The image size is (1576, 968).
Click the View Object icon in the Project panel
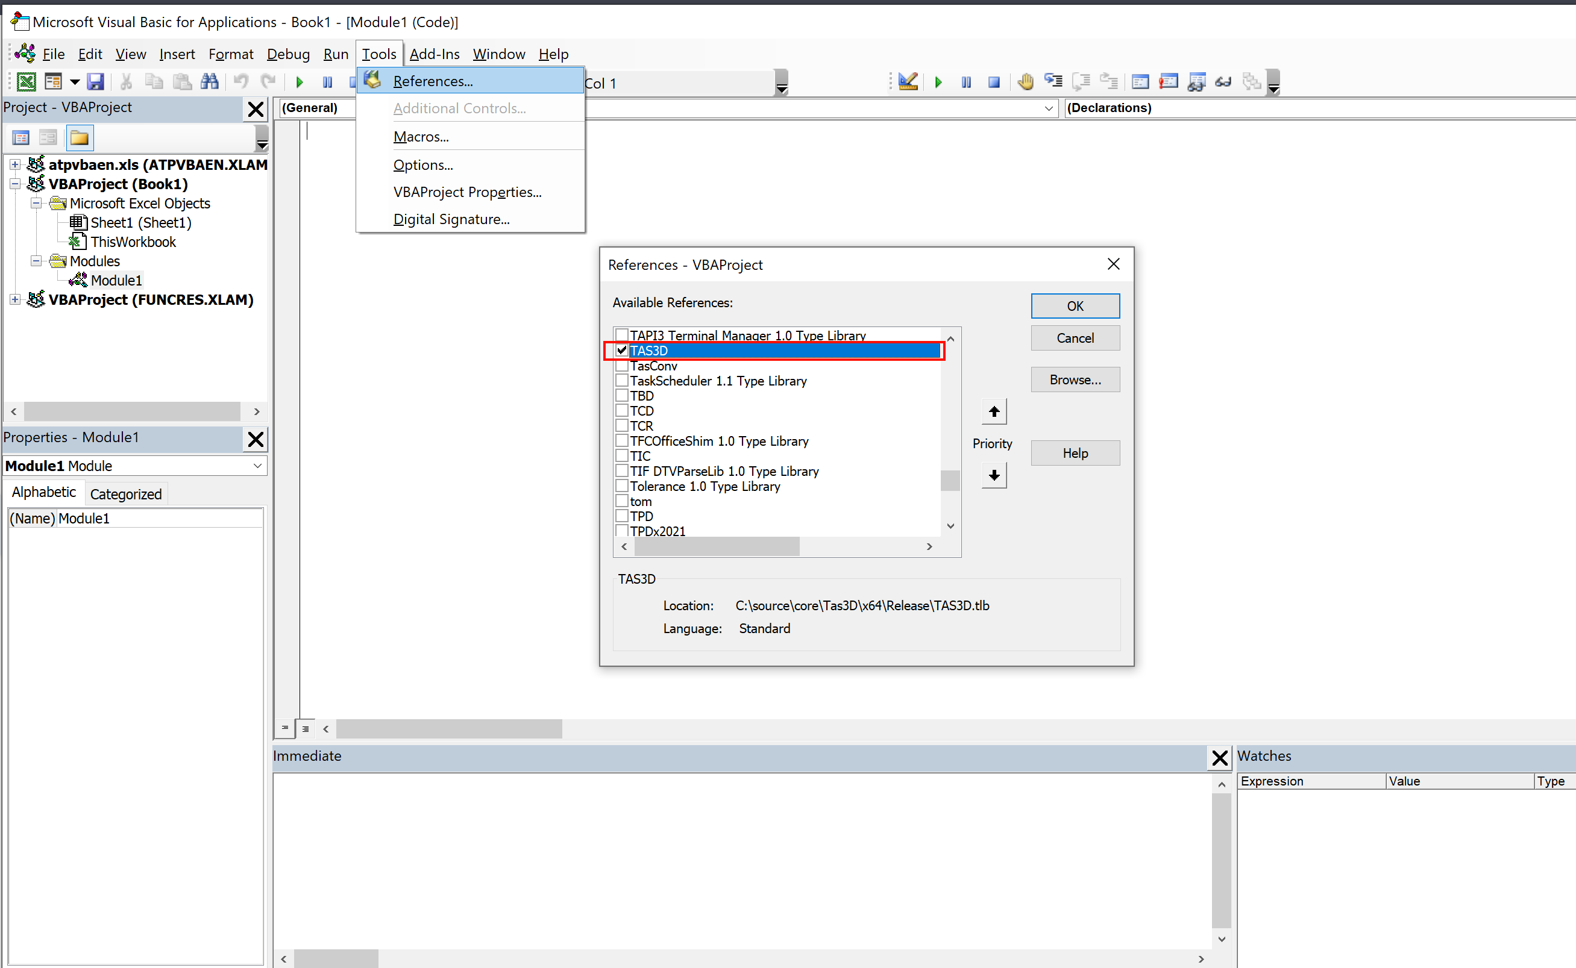coord(48,138)
